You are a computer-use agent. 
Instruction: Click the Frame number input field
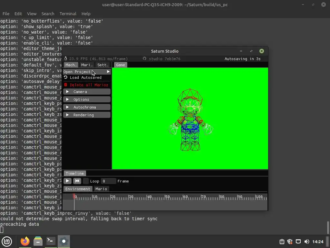(108, 181)
